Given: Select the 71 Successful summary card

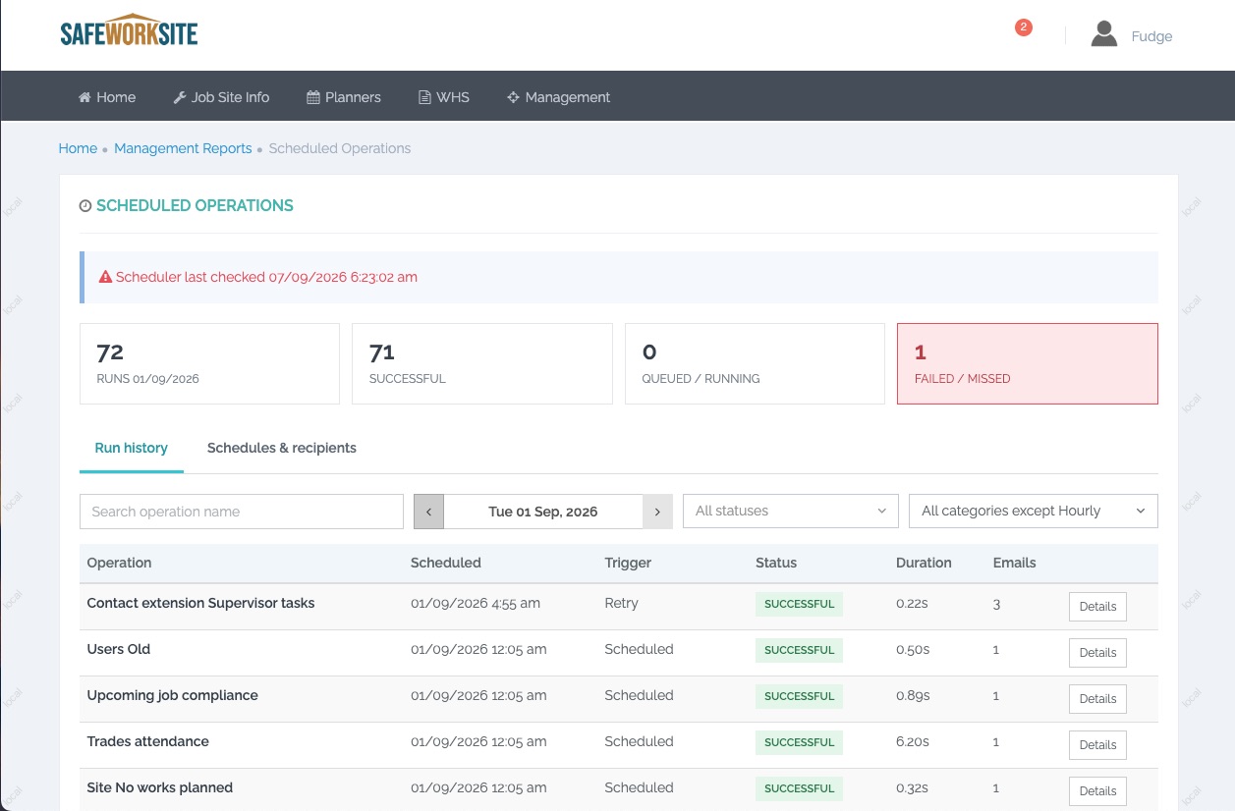Looking at the screenshot, I should tap(482, 363).
